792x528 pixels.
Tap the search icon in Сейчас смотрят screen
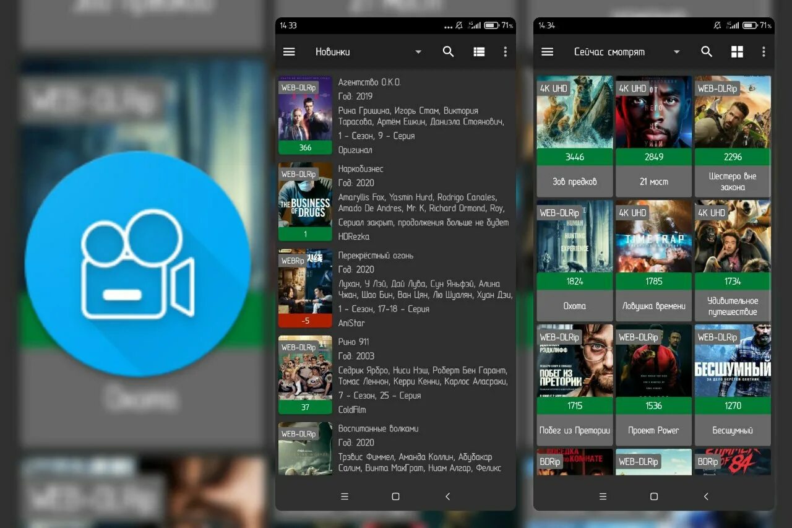coord(707,52)
